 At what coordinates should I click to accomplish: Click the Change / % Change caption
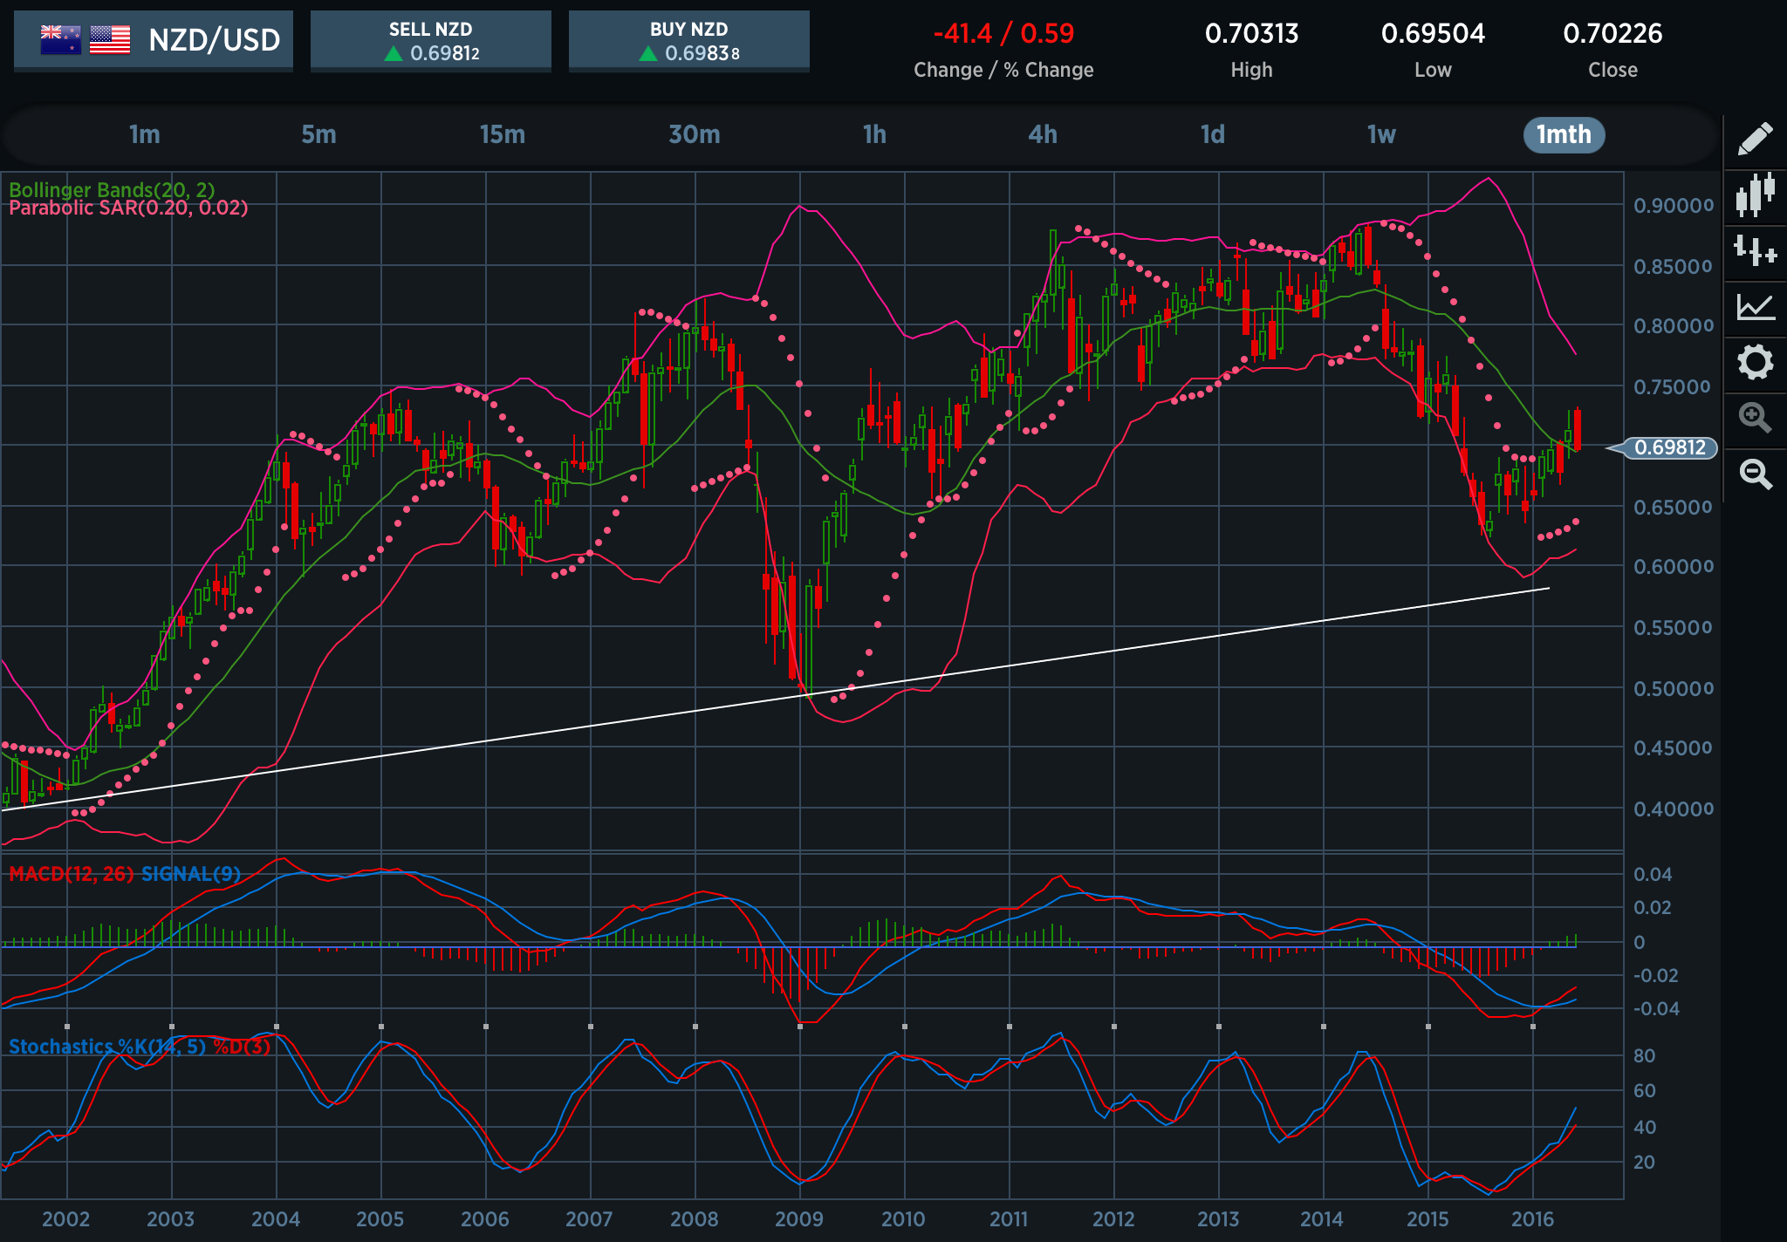click(1003, 70)
